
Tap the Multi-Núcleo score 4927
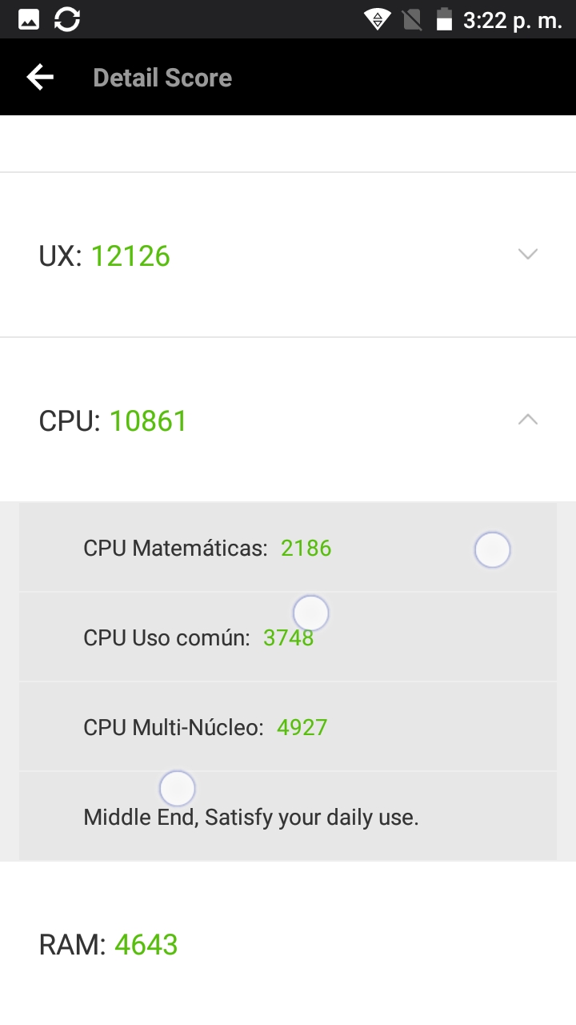click(x=302, y=728)
